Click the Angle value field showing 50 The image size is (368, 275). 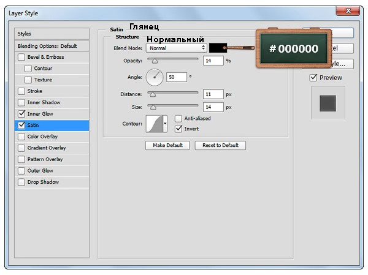pyautogui.click(x=177, y=77)
